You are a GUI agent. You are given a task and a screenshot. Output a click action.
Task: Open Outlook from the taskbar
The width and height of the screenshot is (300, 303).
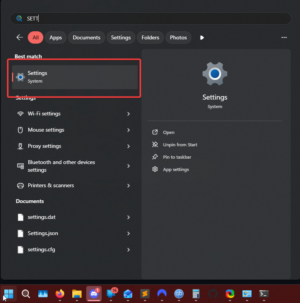point(128,294)
